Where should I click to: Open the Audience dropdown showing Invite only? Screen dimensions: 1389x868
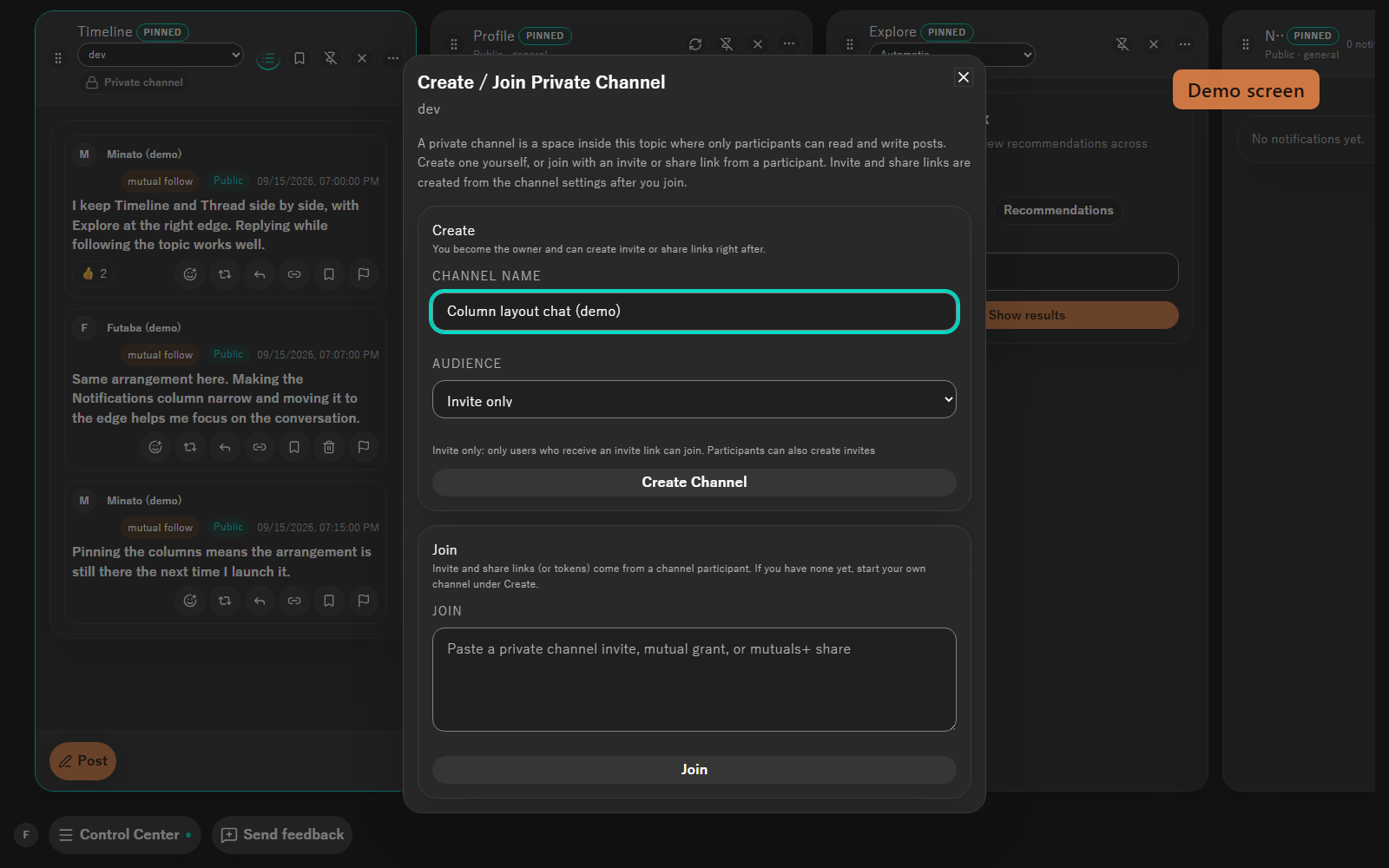694,399
